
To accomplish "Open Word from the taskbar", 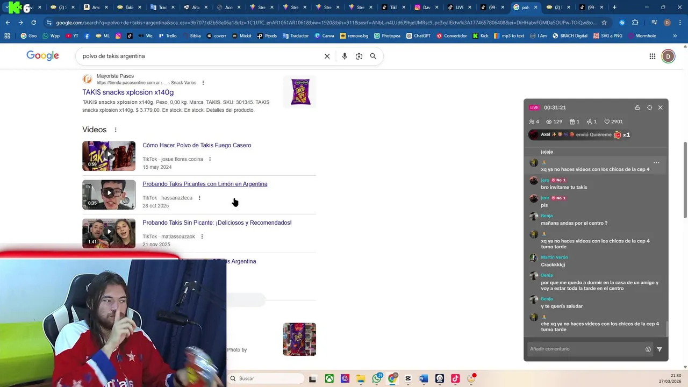I will 424,378.
